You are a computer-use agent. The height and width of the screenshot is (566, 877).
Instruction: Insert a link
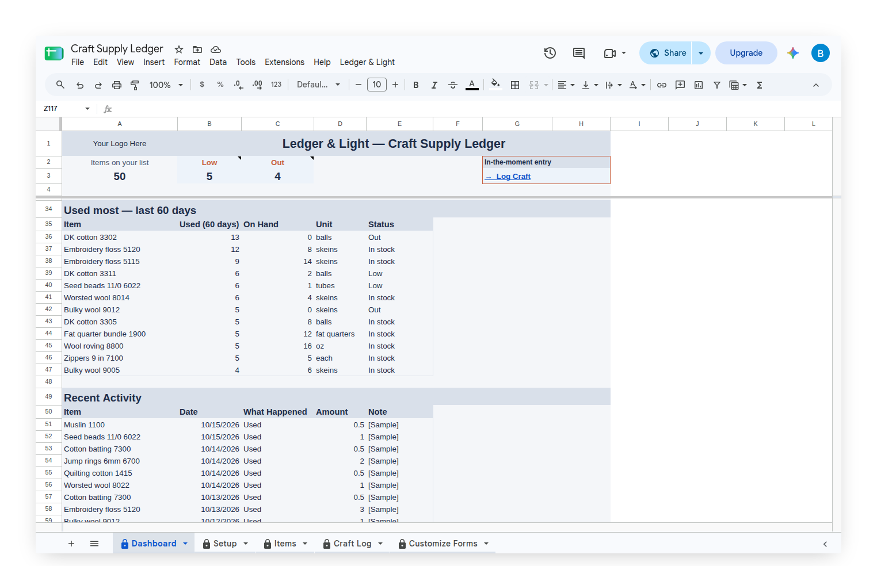(662, 85)
